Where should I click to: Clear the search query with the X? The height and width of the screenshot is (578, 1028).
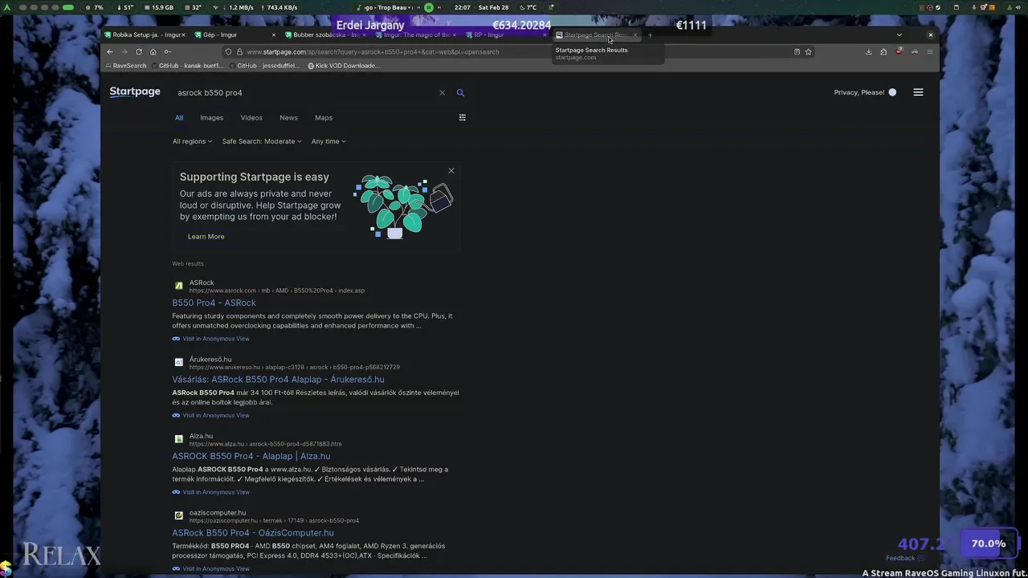[442, 92]
